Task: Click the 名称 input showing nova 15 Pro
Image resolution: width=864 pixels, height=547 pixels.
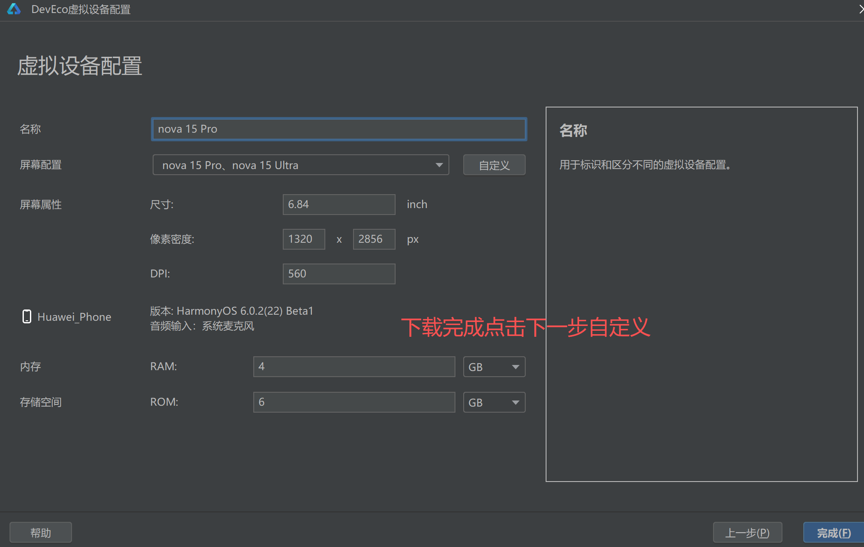Action: click(x=338, y=129)
